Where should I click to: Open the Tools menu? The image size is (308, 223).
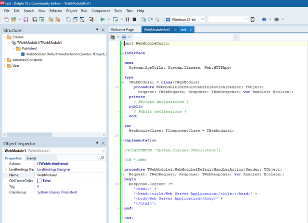click(x=118, y=11)
